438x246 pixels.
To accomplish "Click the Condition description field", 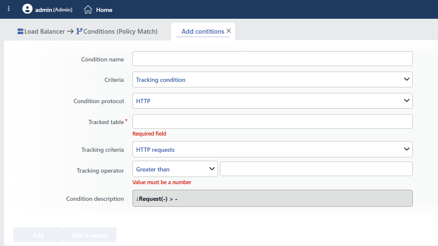I will [272, 198].
